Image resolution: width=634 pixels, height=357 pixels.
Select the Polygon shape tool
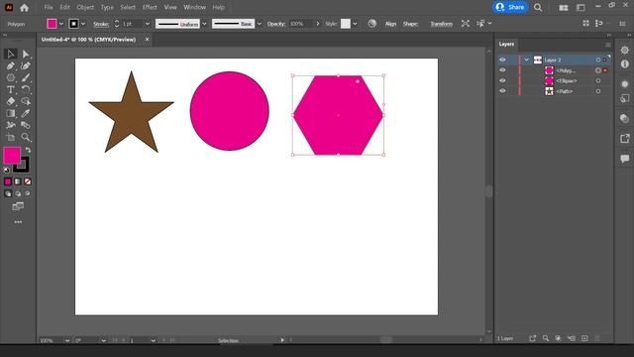tap(11, 77)
